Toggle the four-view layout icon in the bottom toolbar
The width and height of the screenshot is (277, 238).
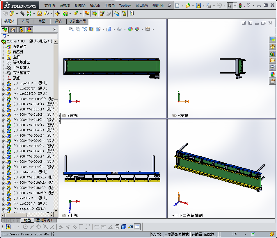tap(137, 227)
